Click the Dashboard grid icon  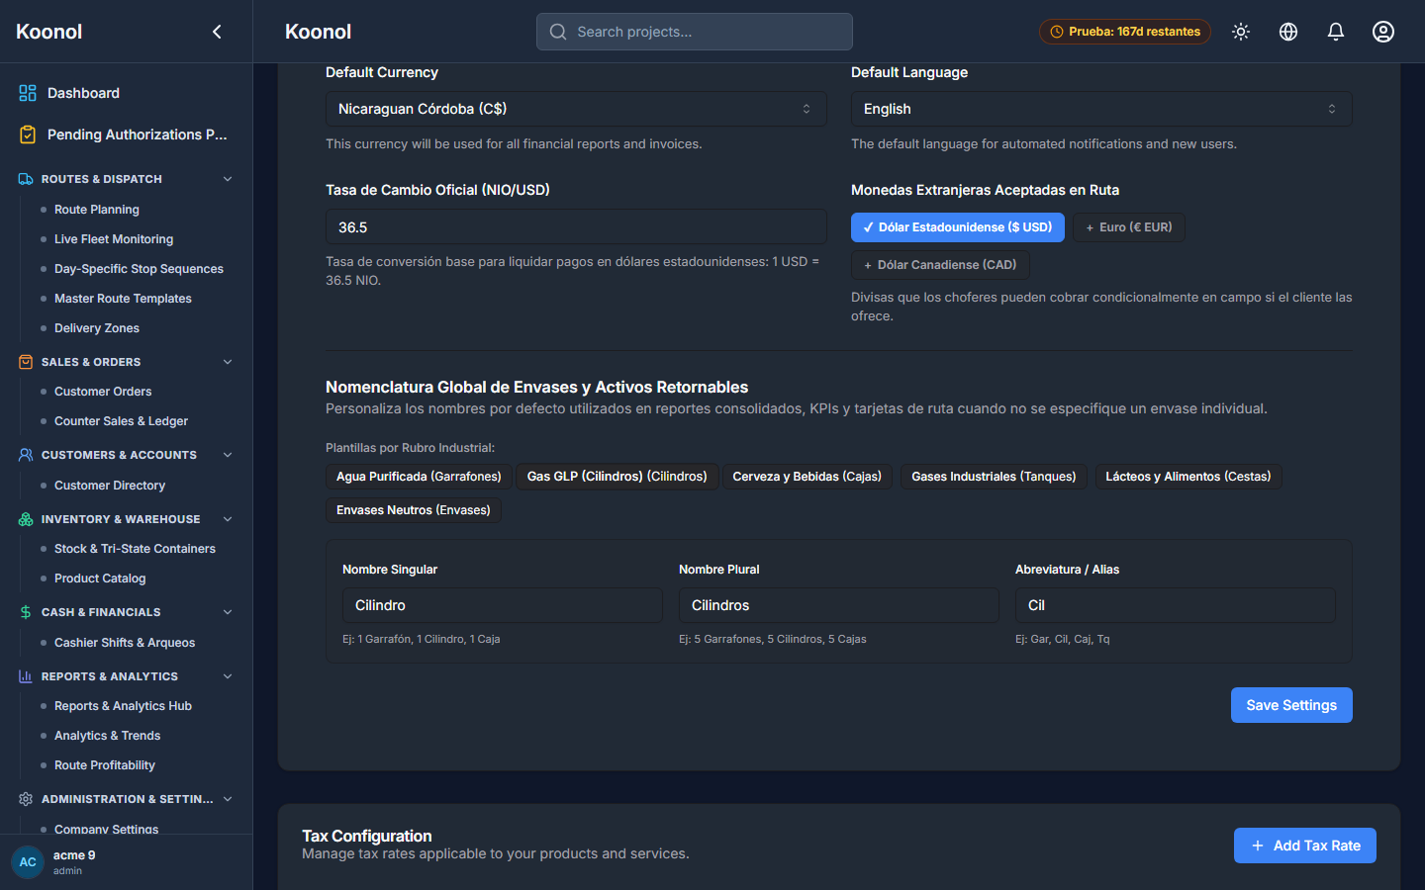[28, 93]
